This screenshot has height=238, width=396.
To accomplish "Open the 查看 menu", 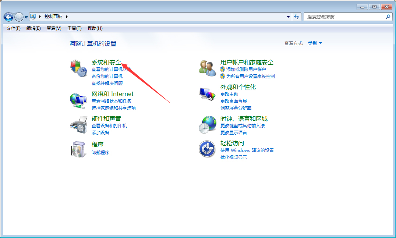I will pyautogui.click(x=53, y=28).
